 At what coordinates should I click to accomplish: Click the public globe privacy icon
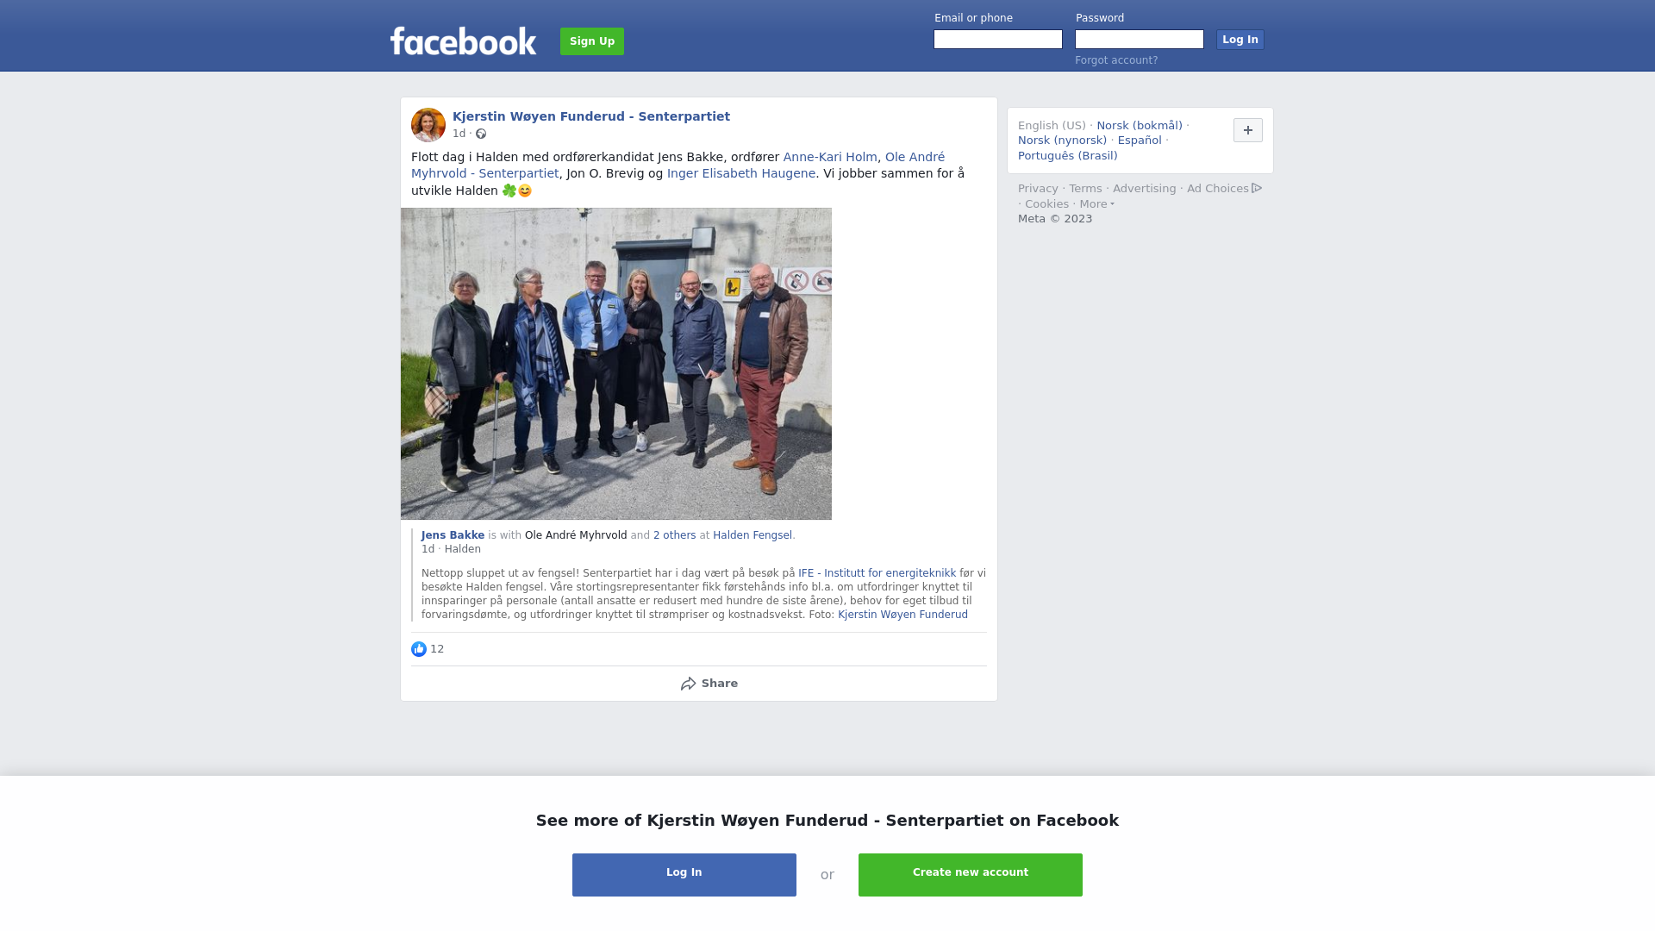click(481, 134)
